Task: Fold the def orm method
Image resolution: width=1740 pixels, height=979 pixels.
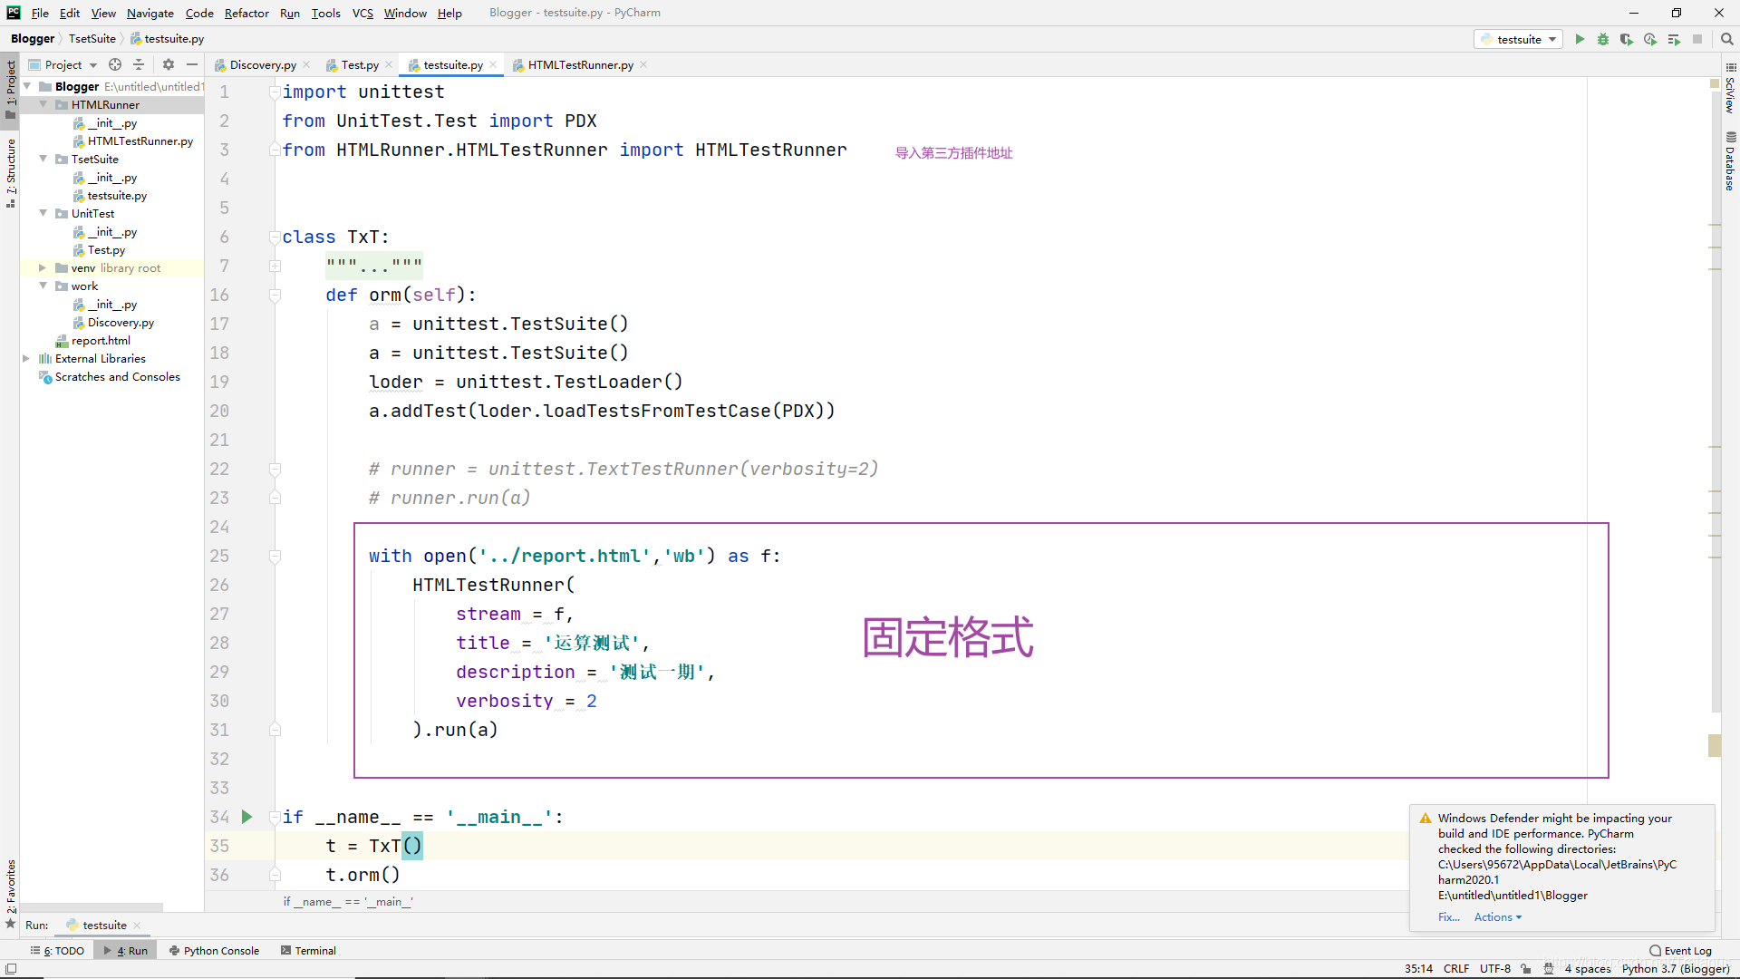Action: [x=275, y=295]
